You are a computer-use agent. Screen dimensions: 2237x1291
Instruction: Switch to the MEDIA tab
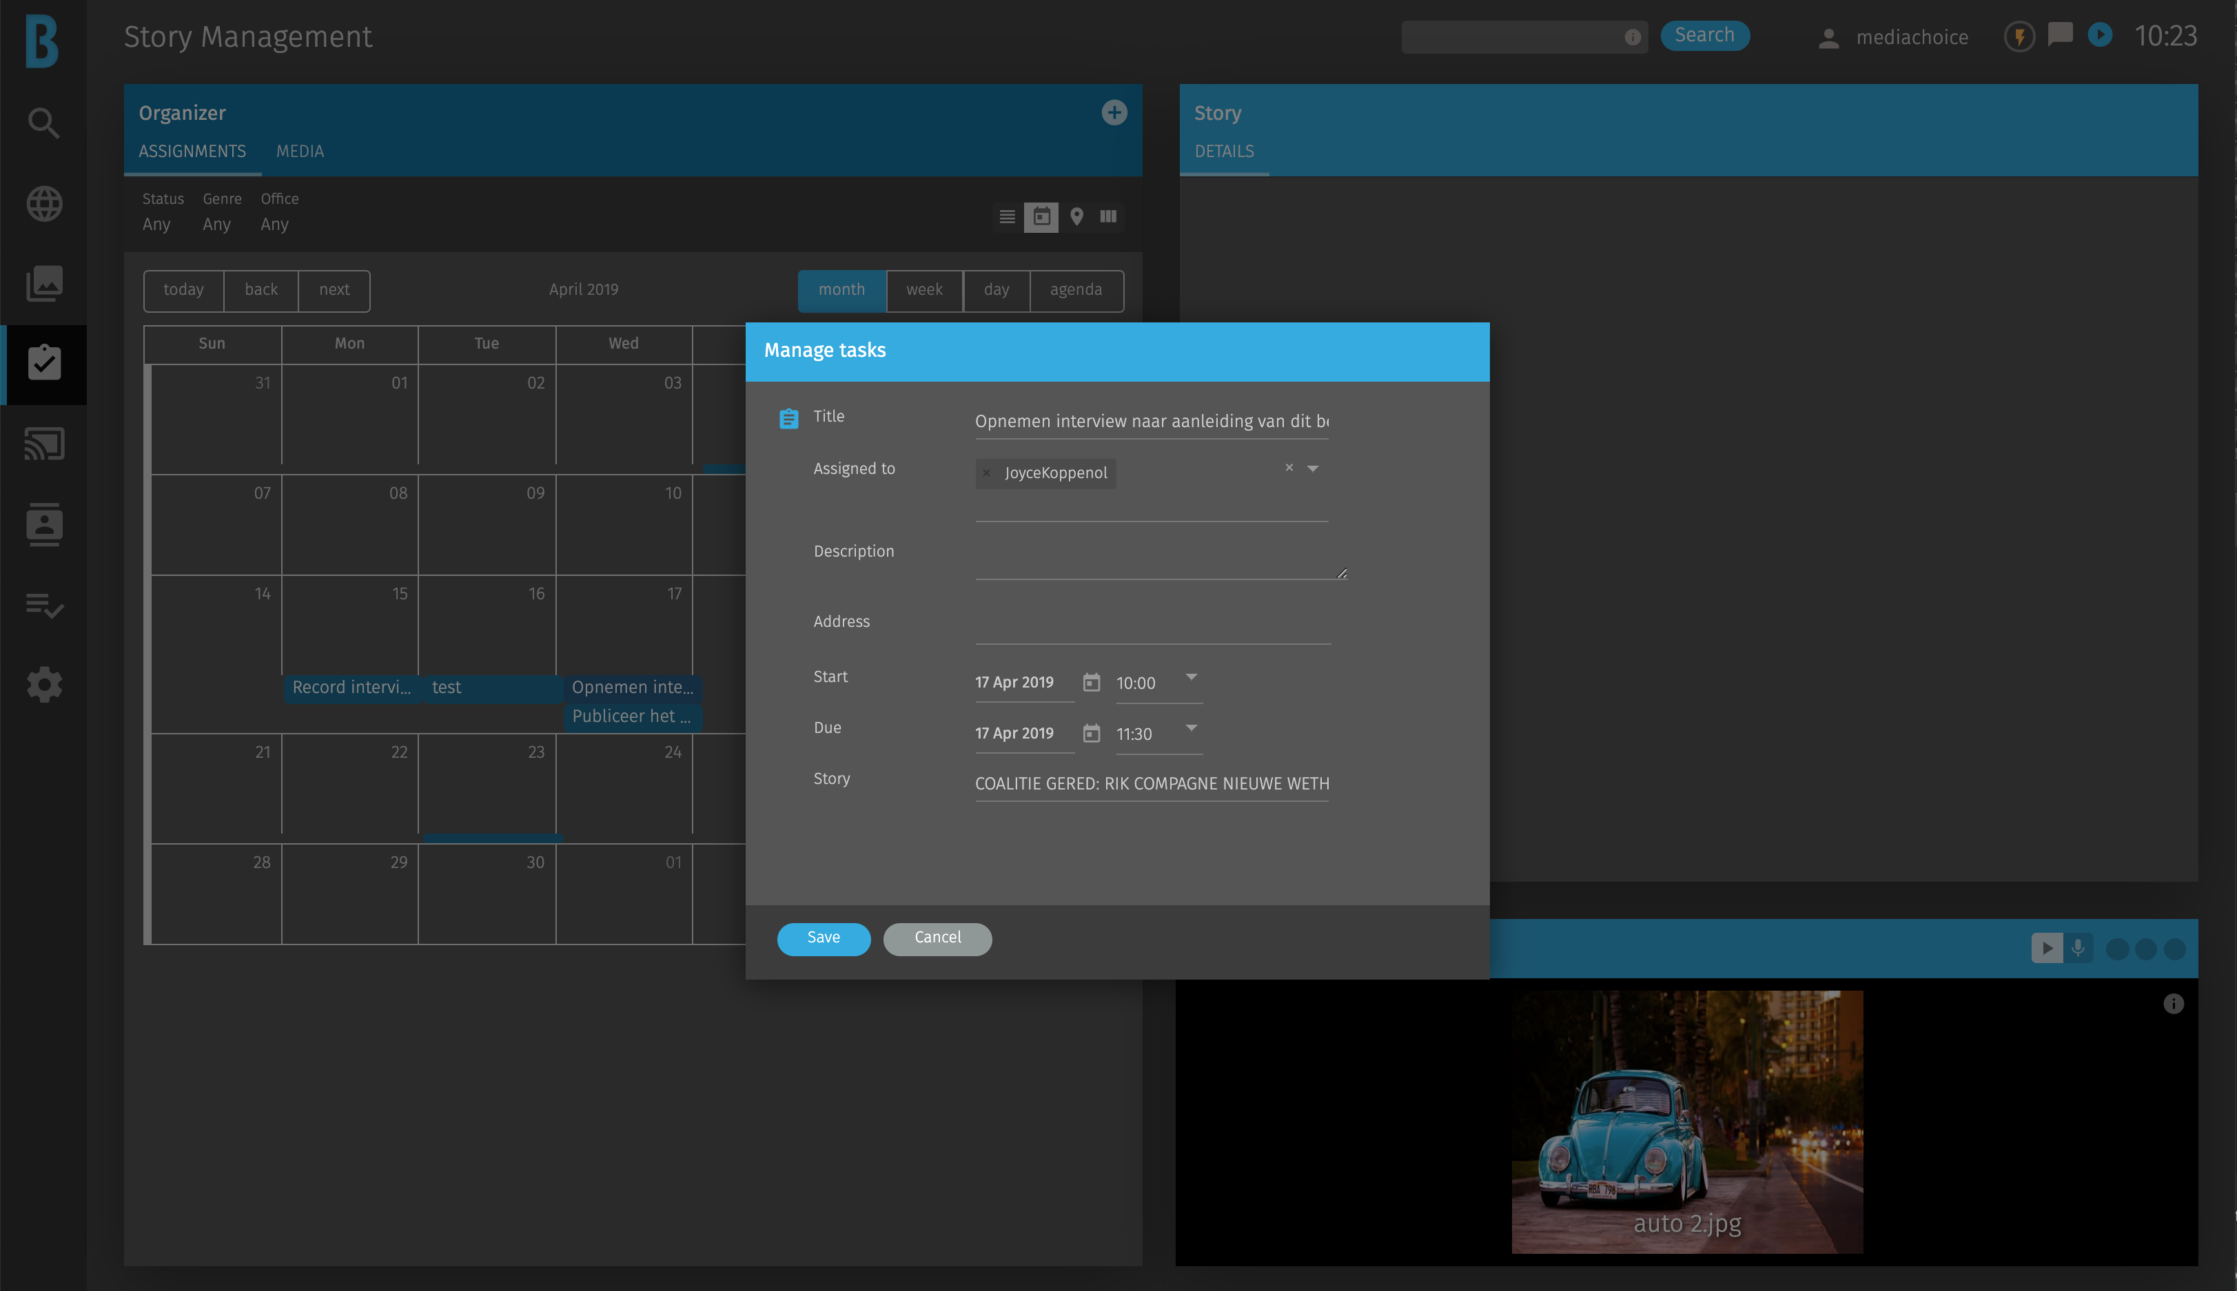tap(300, 152)
